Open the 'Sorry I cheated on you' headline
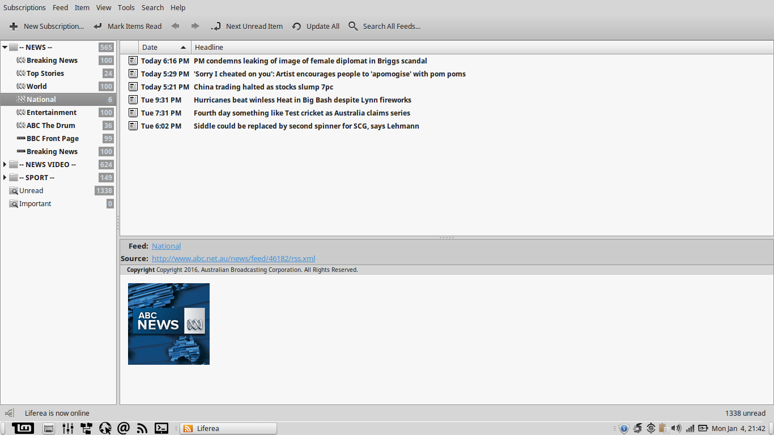 (330, 74)
